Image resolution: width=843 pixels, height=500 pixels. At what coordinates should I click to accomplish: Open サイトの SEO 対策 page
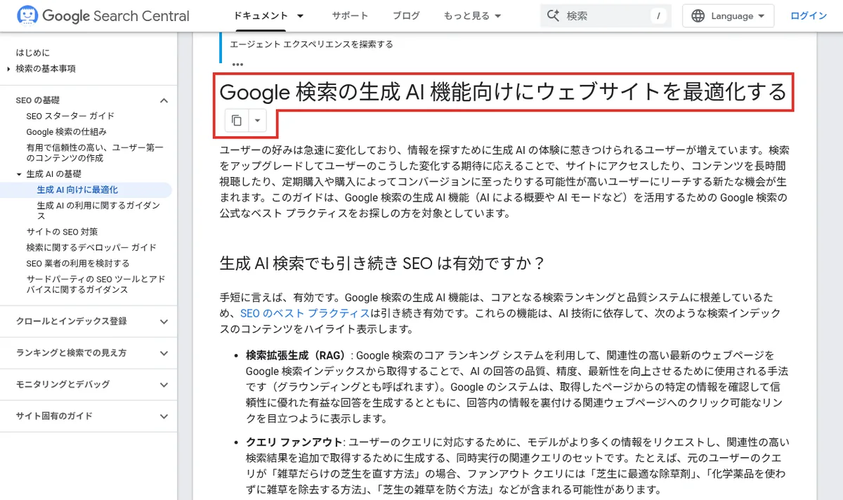click(x=62, y=232)
